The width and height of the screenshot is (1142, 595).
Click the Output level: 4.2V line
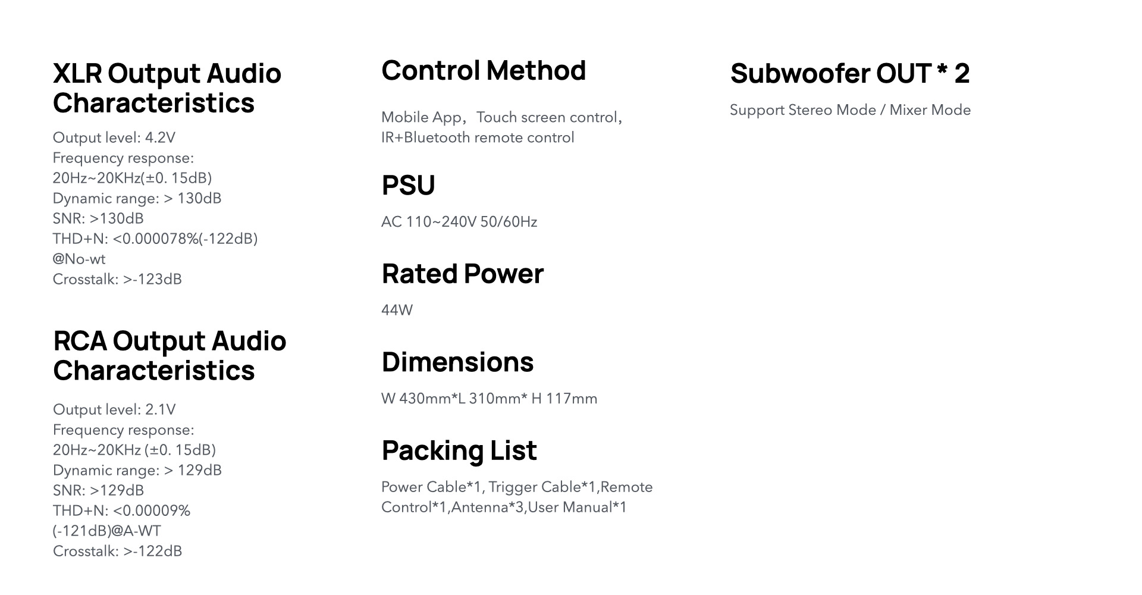pyautogui.click(x=114, y=137)
